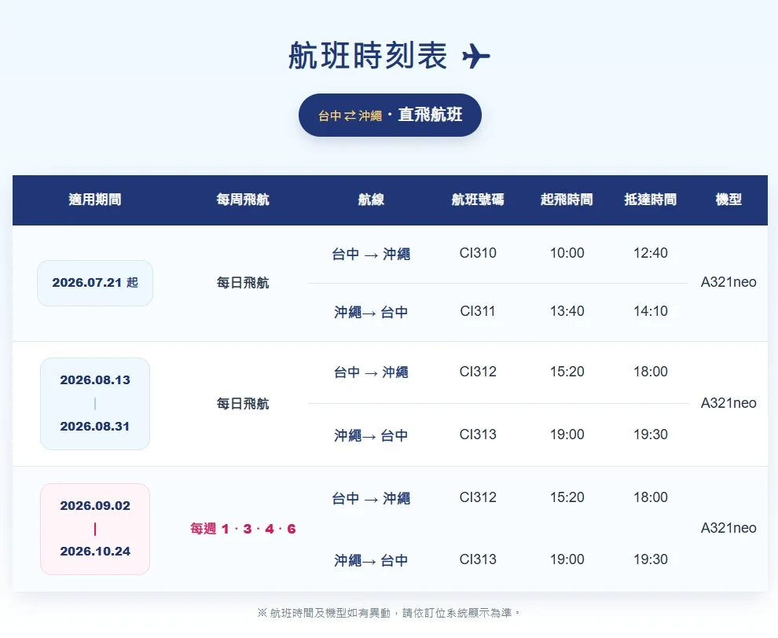This screenshot has height=638, width=778.
Task: Click the pink 2026.09.02 – 2026.10.24 date badge
Action: pyautogui.click(x=95, y=529)
